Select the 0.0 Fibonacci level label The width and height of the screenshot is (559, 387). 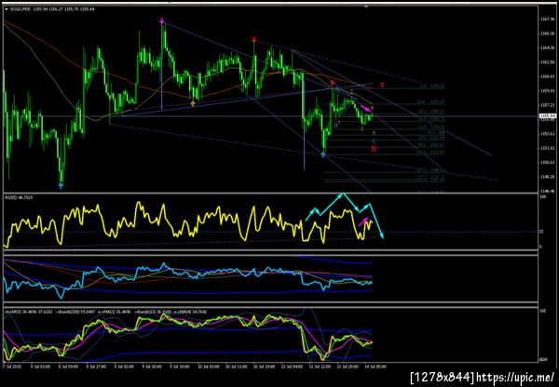point(432,87)
